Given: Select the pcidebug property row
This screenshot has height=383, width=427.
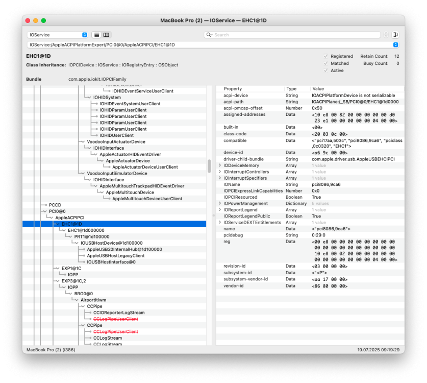Looking at the screenshot, I should (x=310, y=235).
